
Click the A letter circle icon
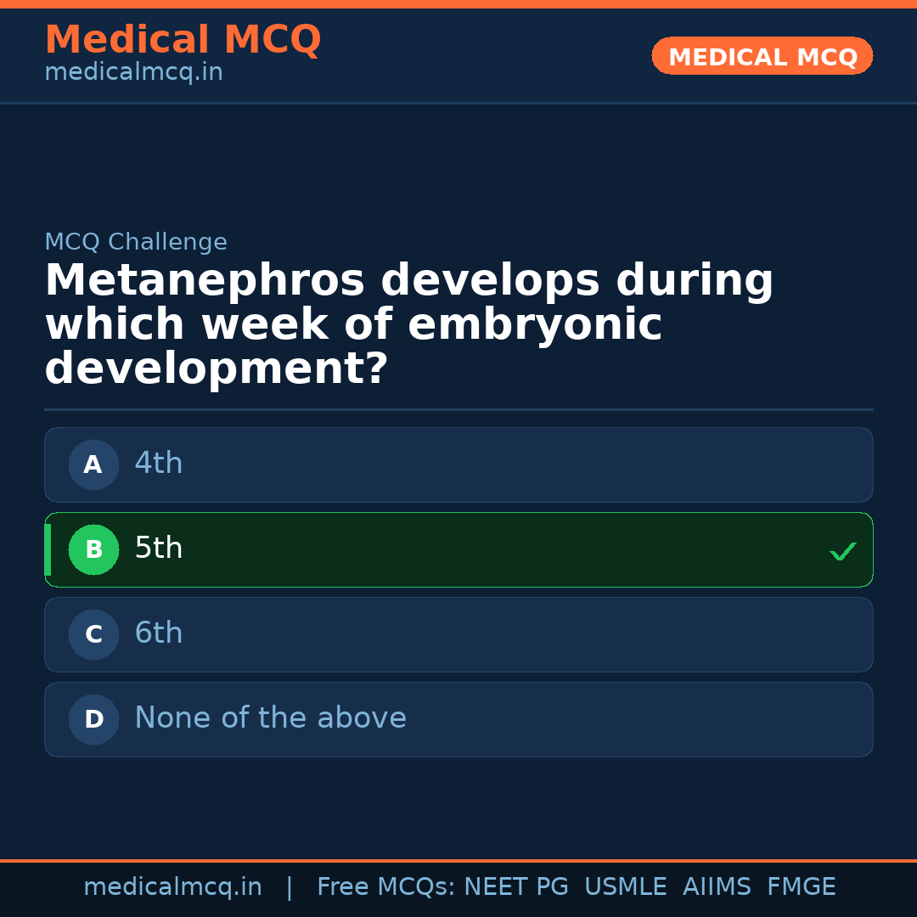pyautogui.click(x=93, y=464)
